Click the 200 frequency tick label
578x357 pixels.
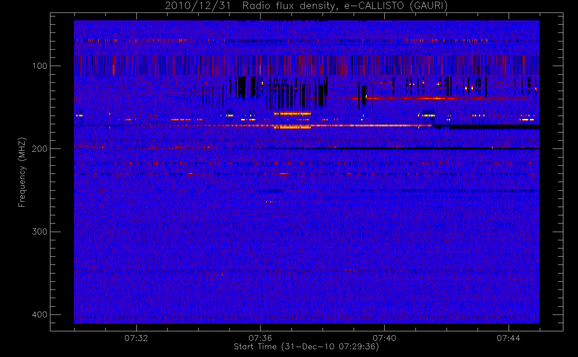coord(39,149)
